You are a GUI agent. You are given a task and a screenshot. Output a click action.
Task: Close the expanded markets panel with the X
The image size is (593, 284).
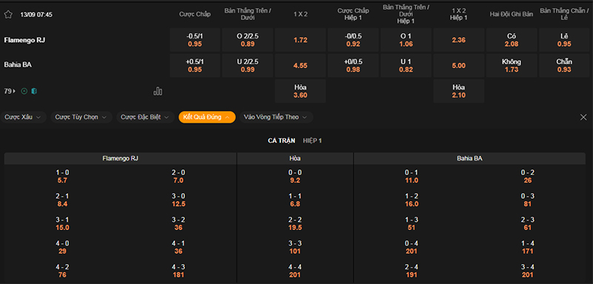[x=583, y=118]
